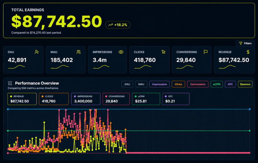Select the eCPM $25.81 legend card
The image size is (258, 163).
[x=146, y=99]
